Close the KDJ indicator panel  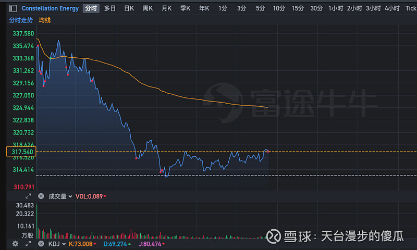click(41, 244)
